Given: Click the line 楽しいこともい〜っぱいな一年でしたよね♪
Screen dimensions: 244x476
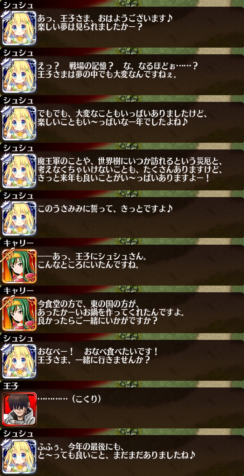Looking at the screenshot, I should click(x=113, y=122).
